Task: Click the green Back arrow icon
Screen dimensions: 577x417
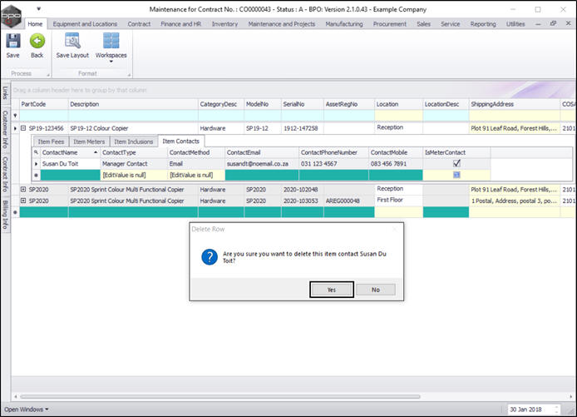Action: tap(37, 41)
